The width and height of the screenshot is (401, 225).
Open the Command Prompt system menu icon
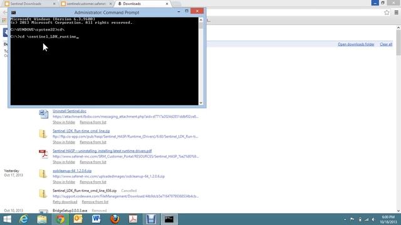click(x=14, y=12)
